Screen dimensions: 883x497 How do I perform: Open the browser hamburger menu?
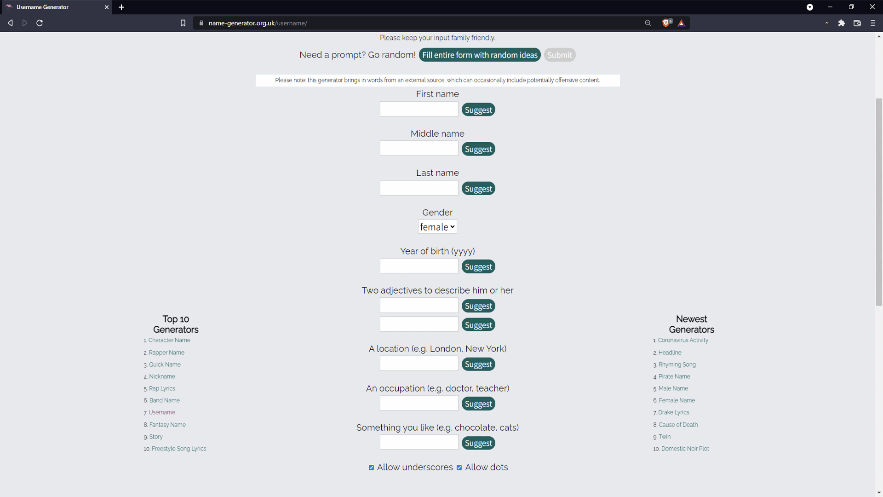(873, 23)
